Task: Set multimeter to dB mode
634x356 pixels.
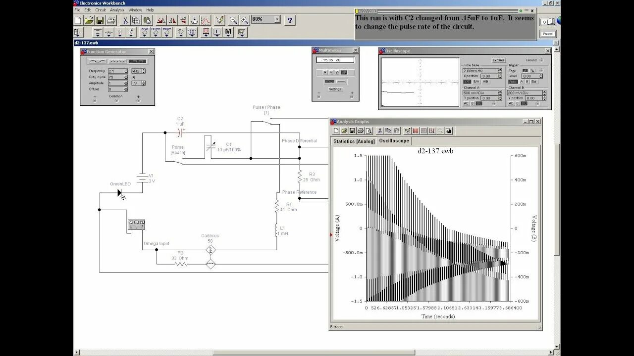Action: point(344,72)
